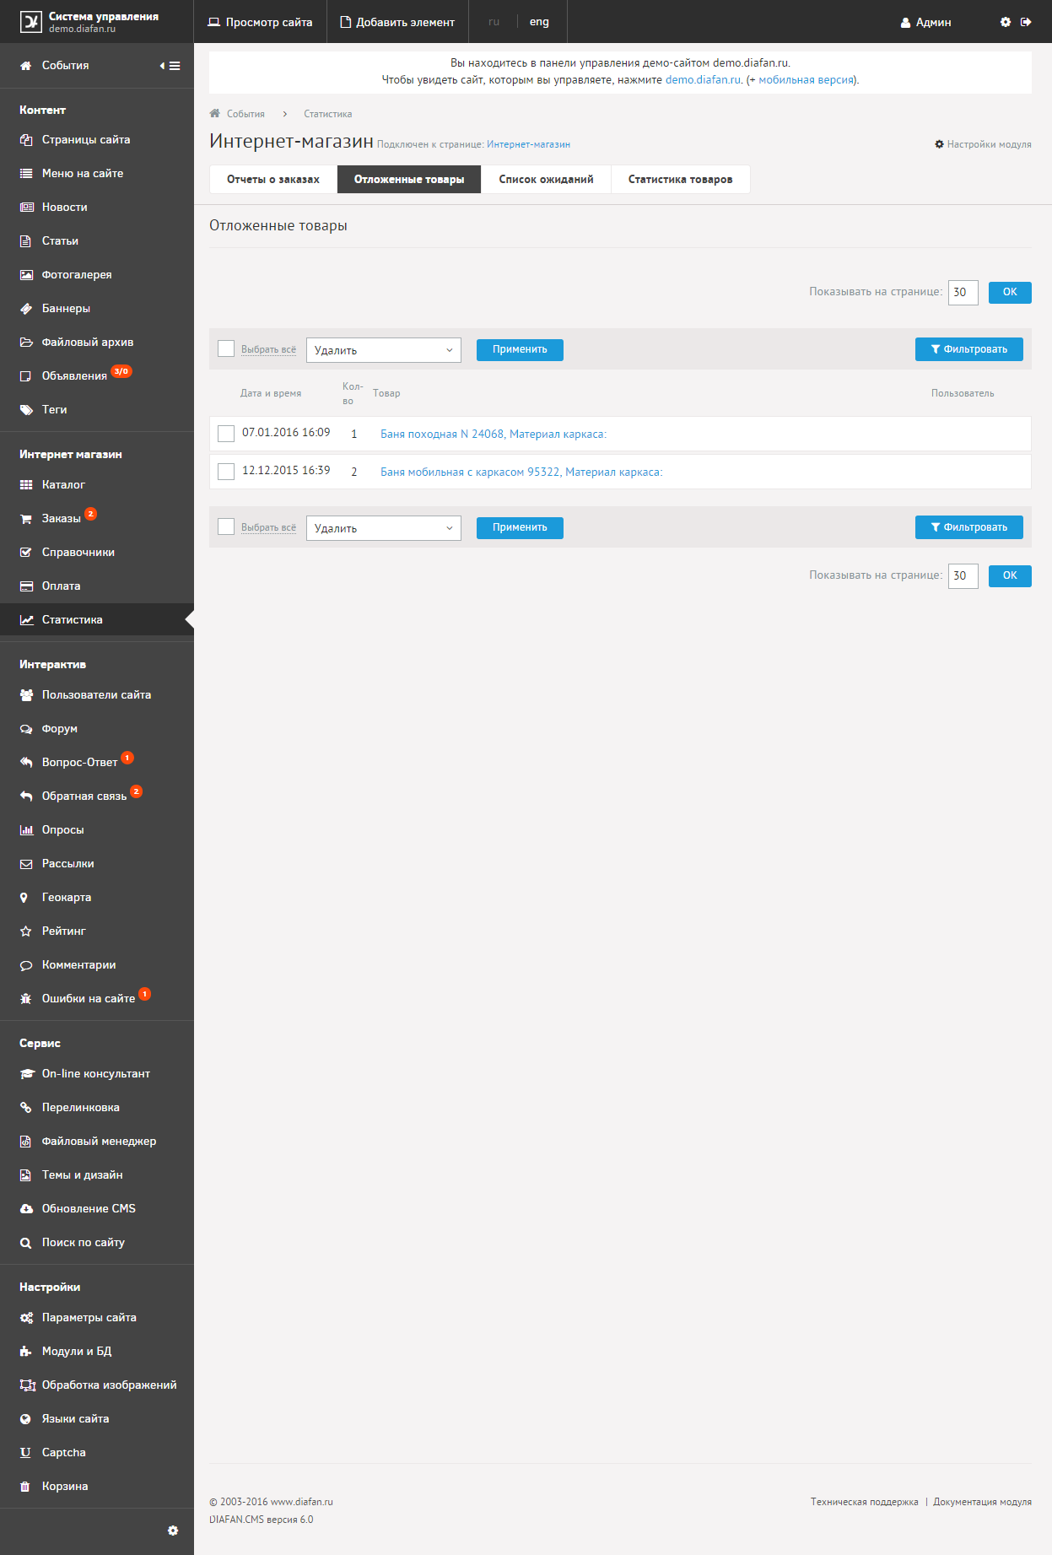Open Техническая поддержка footer link
The width and height of the screenshot is (1052, 1555).
[x=865, y=1502]
